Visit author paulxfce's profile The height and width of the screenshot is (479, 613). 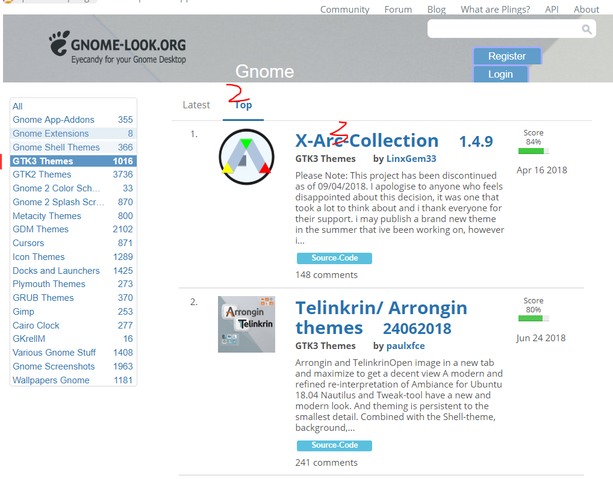pos(405,346)
